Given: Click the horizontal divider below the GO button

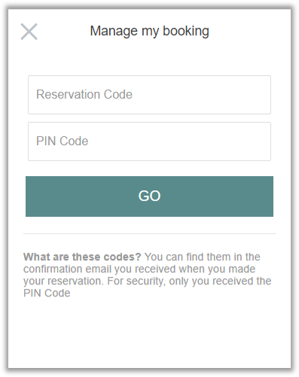Looking at the screenshot, I should [149, 233].
